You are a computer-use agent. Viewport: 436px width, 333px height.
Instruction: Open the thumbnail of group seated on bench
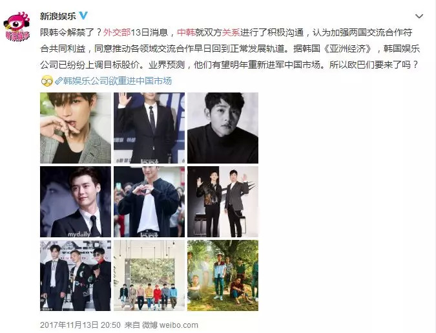pyautogui.click(x=149, y=275)
